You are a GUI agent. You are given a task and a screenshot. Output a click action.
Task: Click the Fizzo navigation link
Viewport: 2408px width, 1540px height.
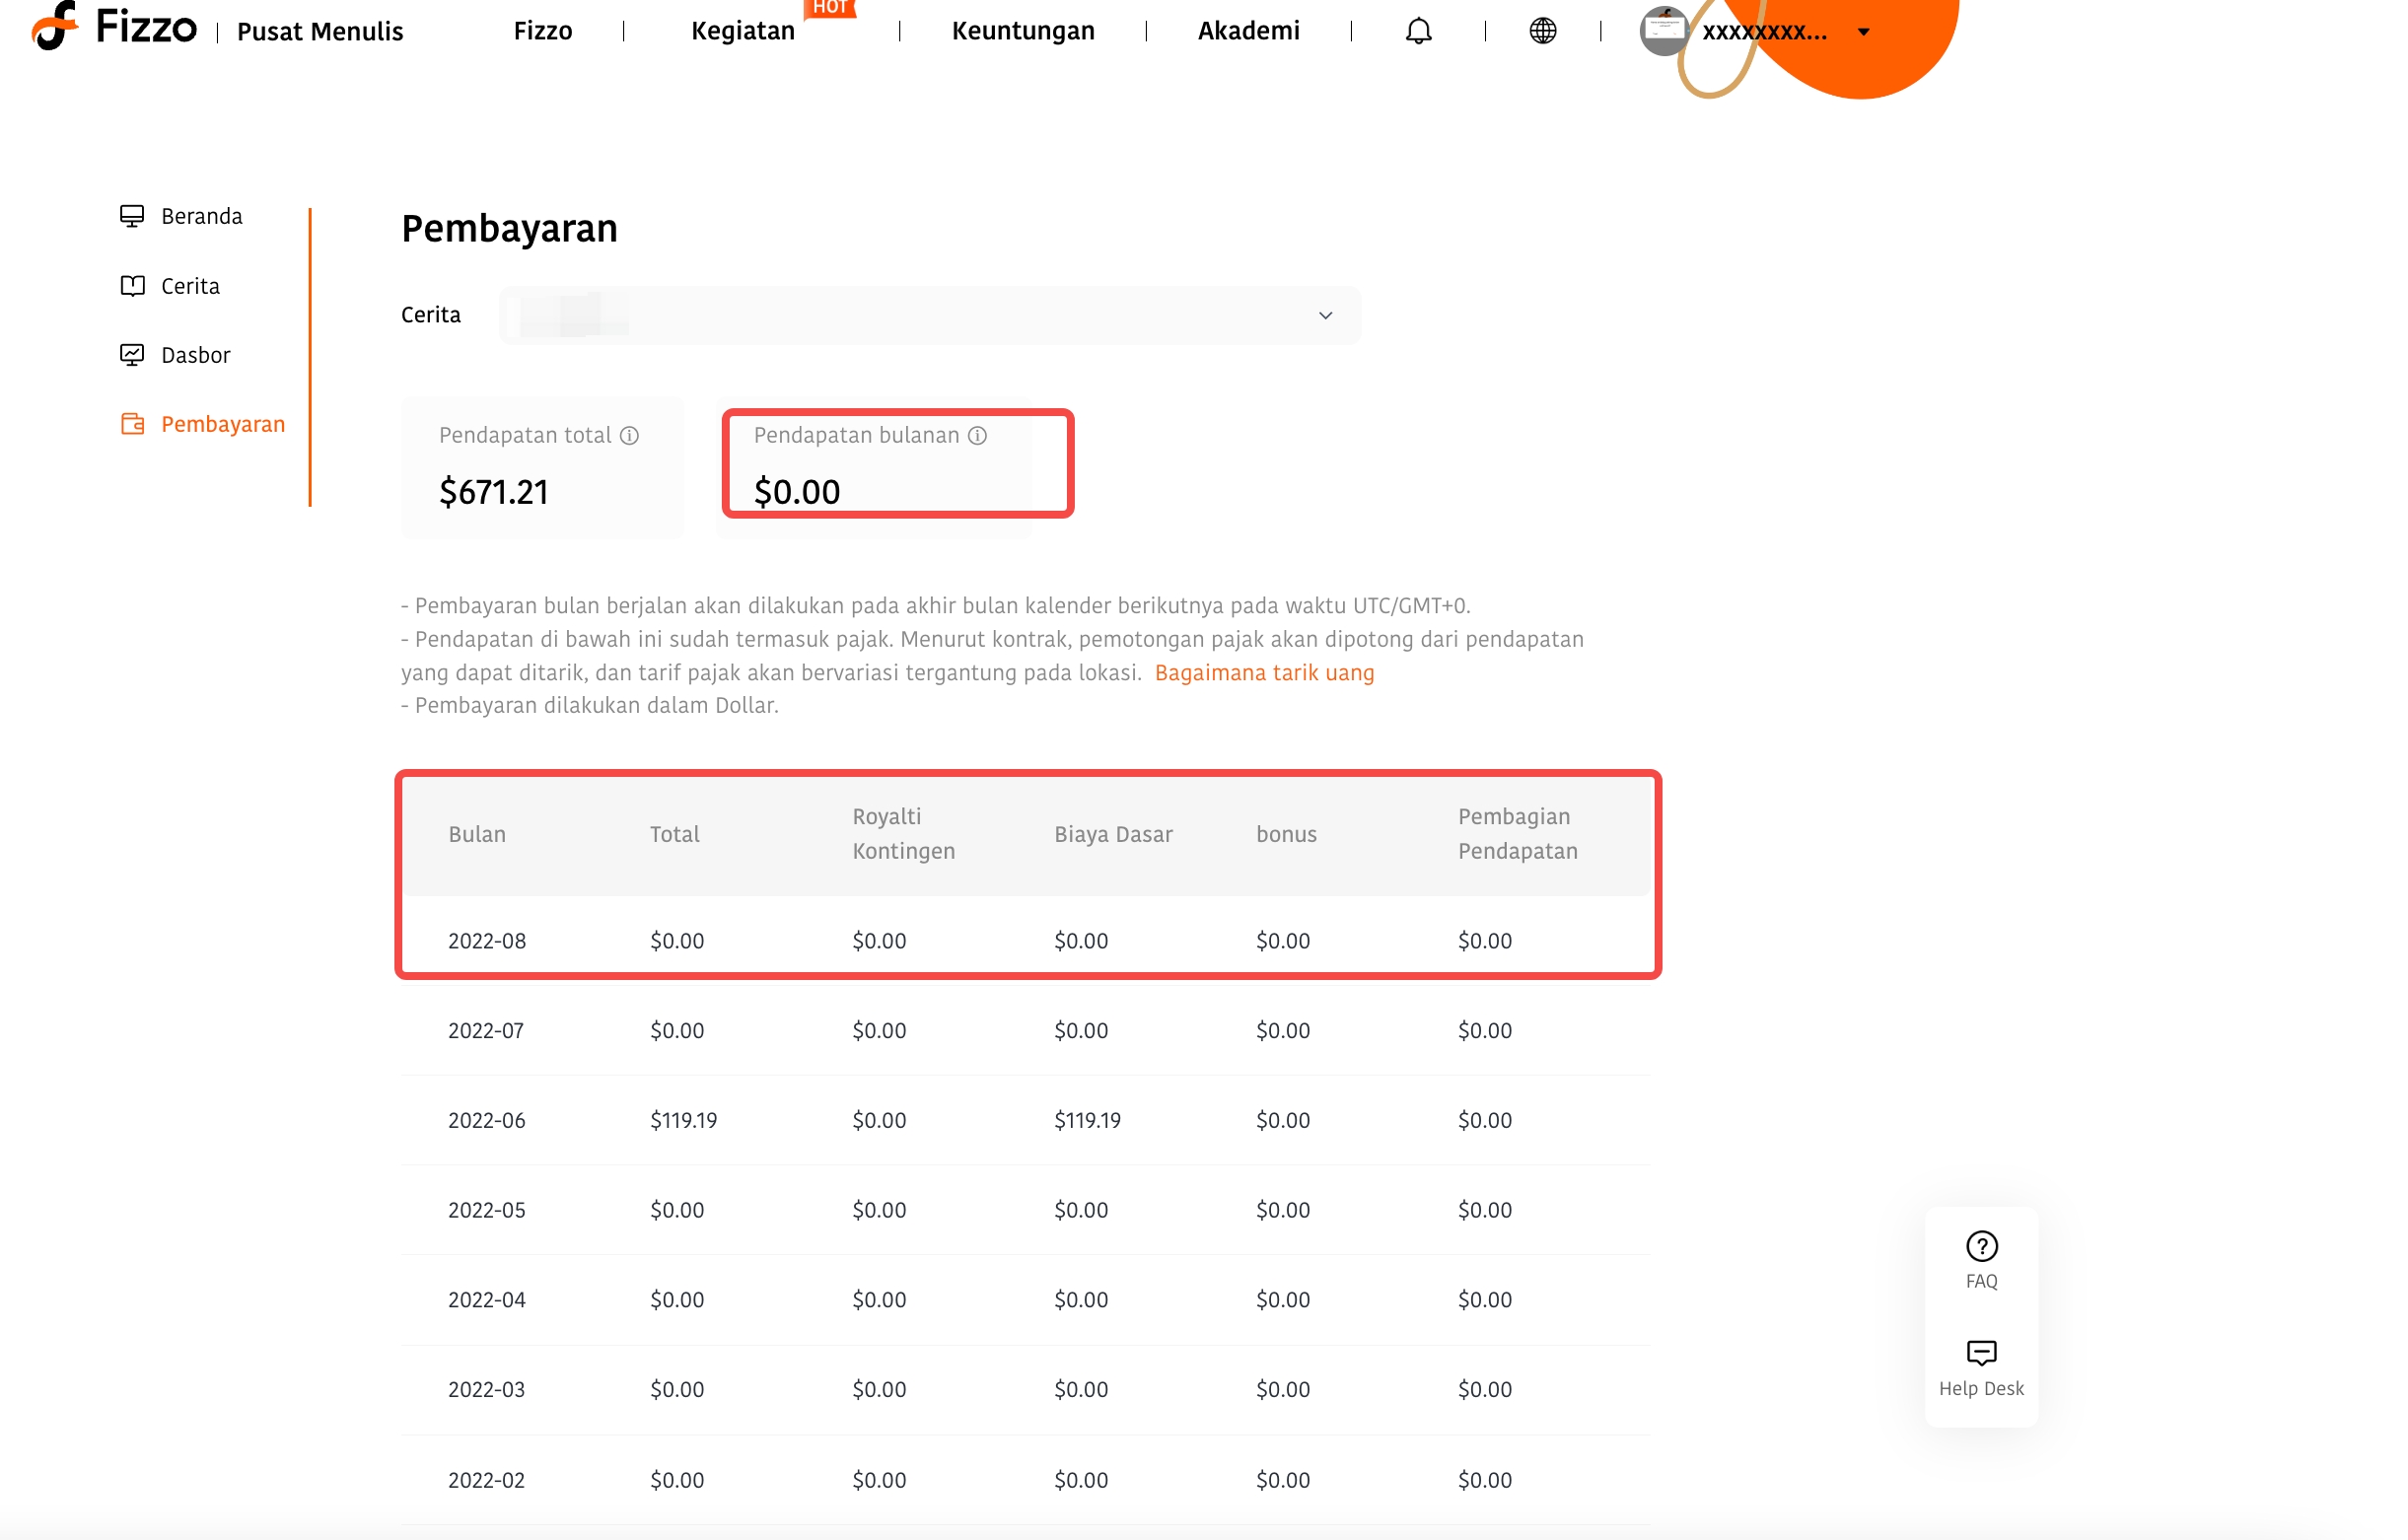click(543, 31)
